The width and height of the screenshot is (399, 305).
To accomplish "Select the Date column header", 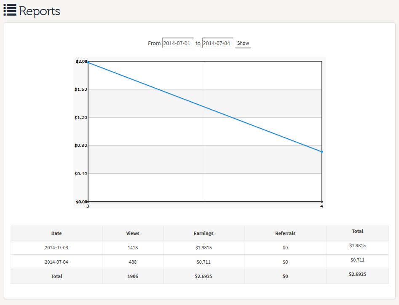I will pos(56,233).
